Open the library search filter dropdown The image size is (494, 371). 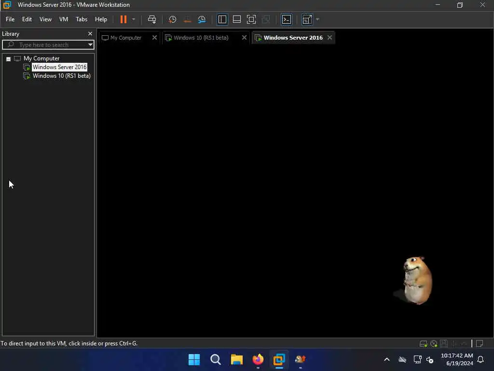[90, 44]
